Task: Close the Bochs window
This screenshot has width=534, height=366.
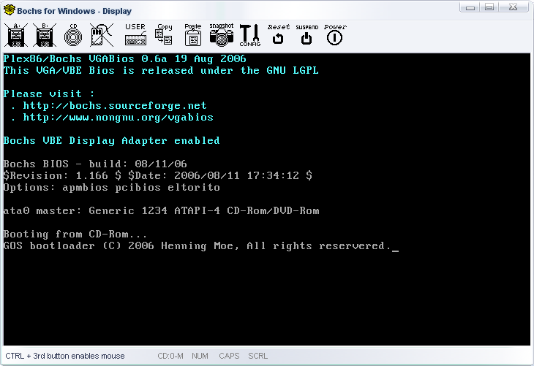Action: tap(514, 7)
